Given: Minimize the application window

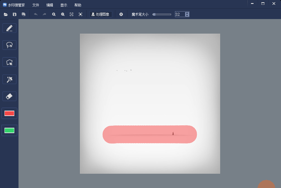Looking at the screenshot, I should (x=252, y=4).
